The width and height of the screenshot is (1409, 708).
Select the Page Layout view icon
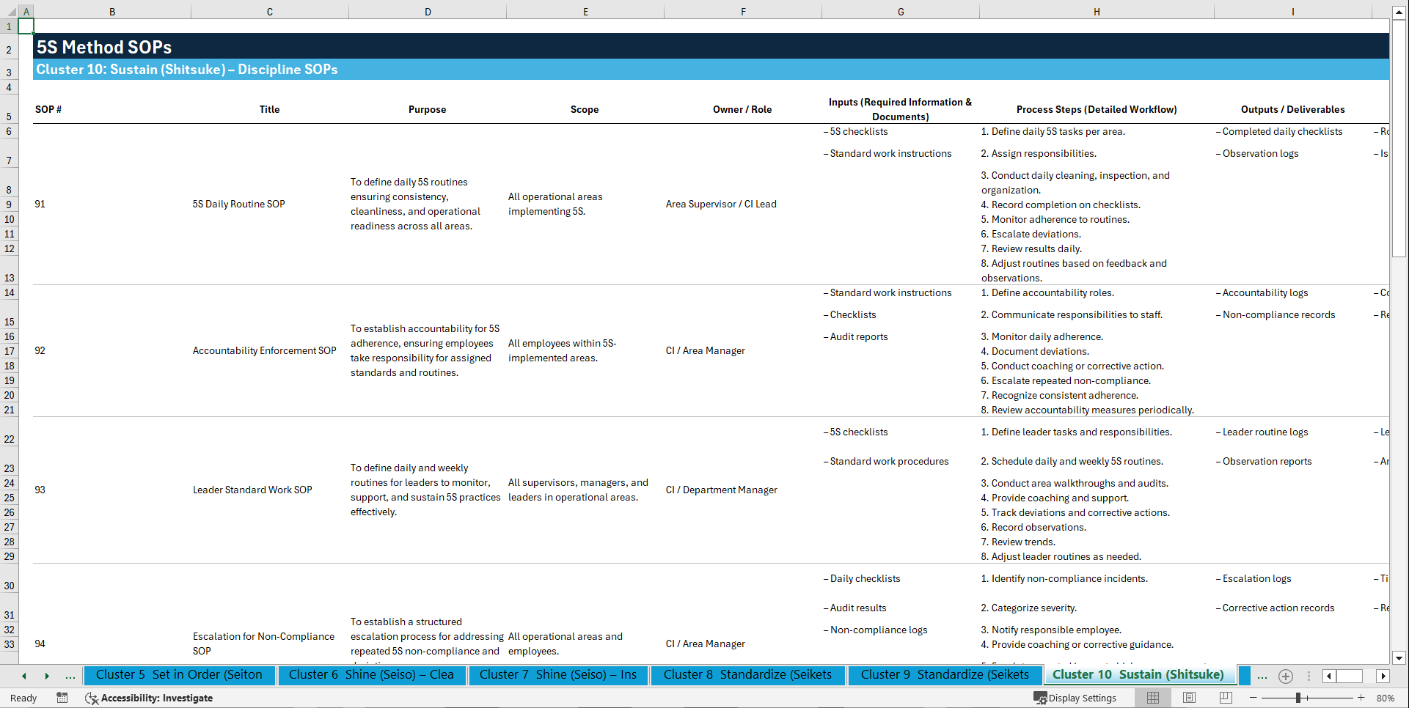(1189, 698)
